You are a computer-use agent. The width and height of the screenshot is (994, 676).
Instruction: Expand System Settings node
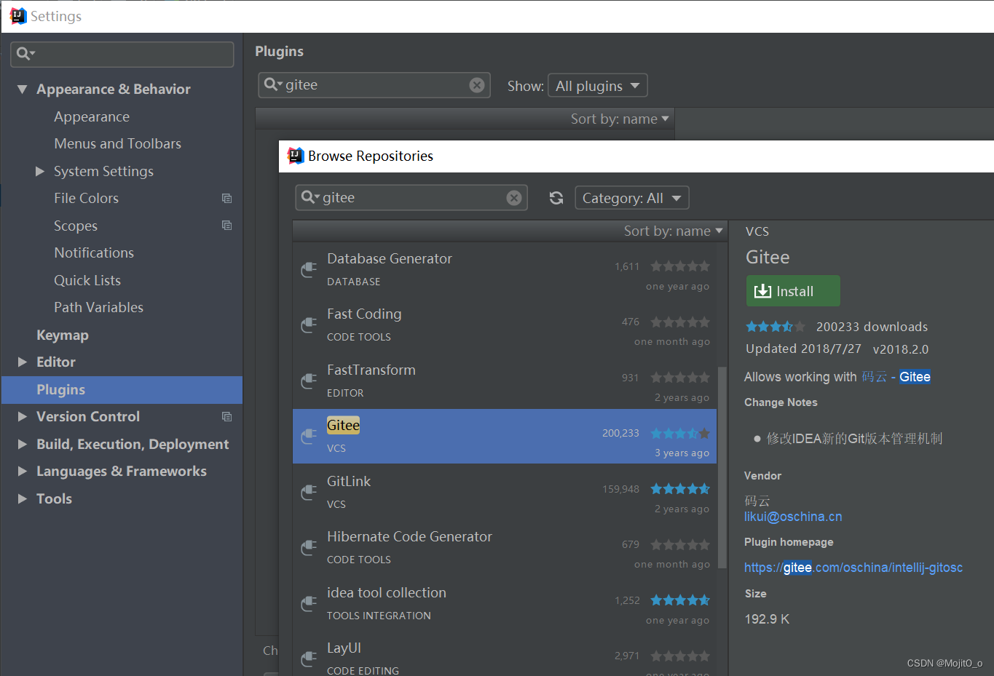(x=40, y=171)
